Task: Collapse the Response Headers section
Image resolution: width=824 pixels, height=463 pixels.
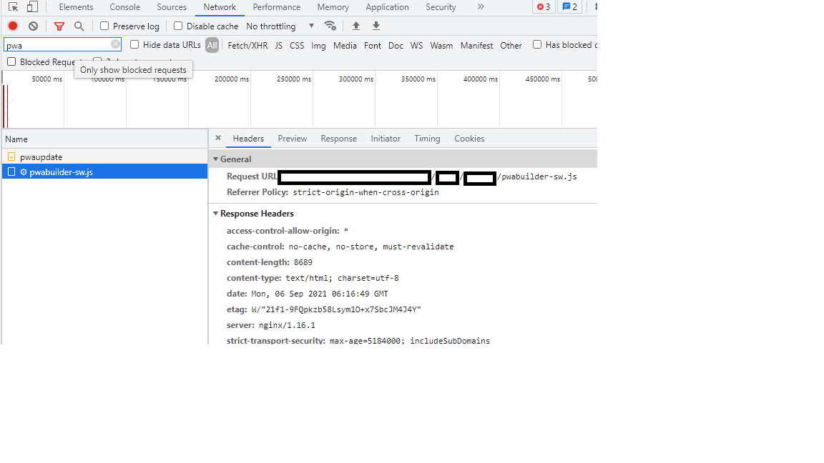Action: click(x=215, y=213)
